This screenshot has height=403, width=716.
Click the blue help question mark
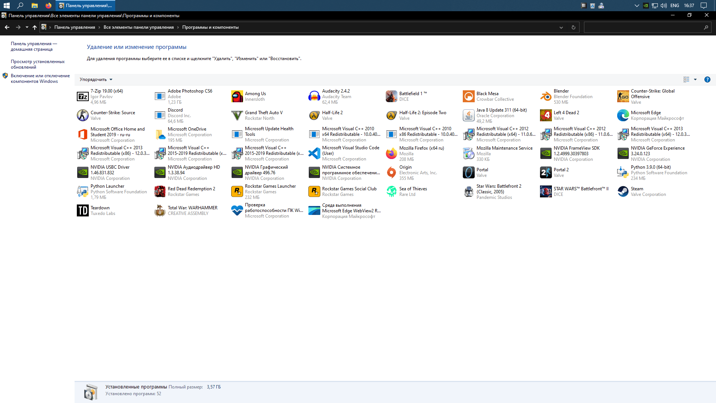707,79
